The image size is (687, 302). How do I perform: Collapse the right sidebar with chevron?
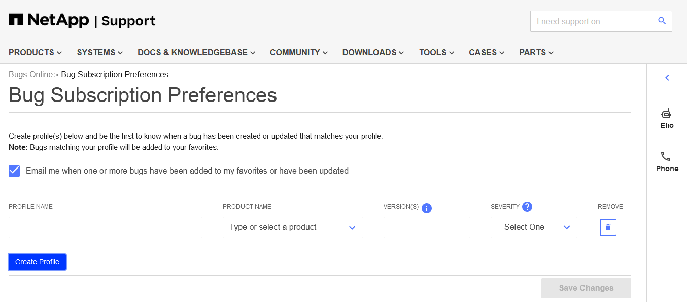pos(667,78)
